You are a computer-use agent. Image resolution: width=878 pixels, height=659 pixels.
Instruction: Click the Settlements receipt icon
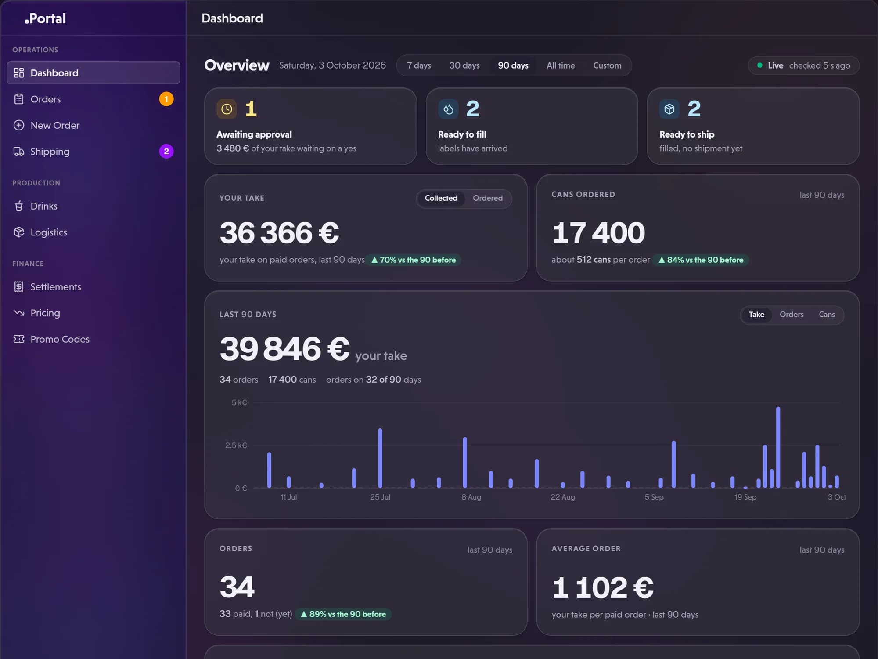[x=19, y=287]
